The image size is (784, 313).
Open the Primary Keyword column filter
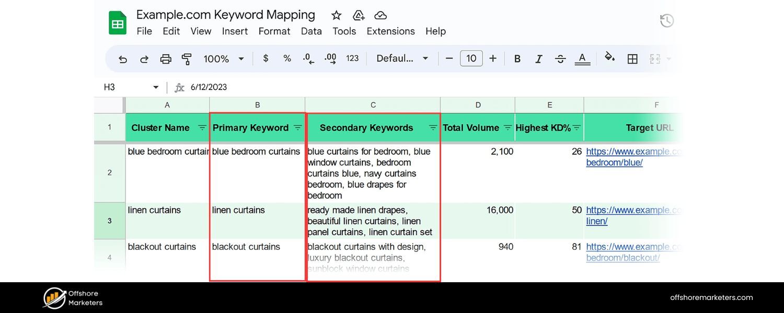tap(298, 127)
